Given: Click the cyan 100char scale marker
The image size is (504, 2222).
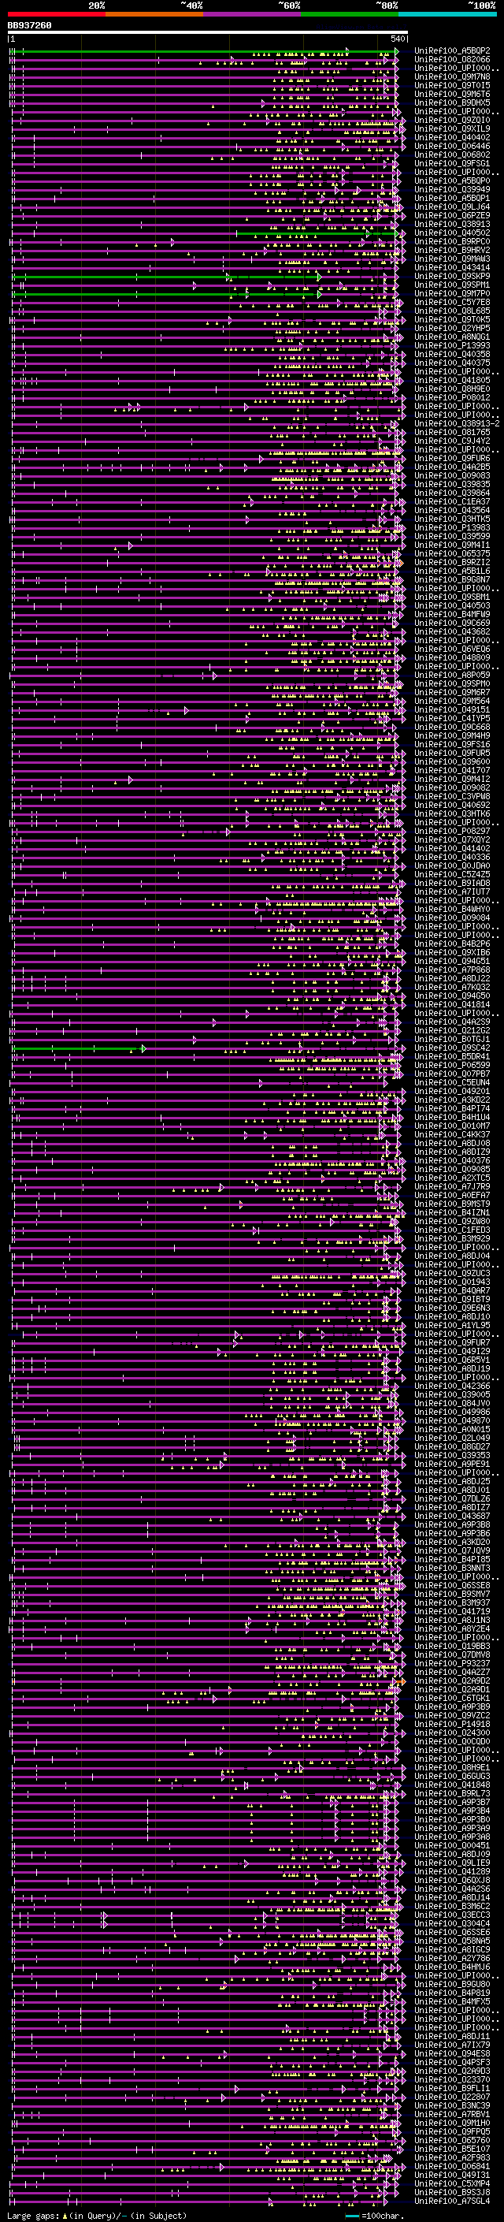Looking at the screenshot, I should (352, 2216).
